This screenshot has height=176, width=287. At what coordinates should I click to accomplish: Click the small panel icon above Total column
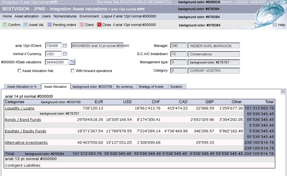tap(283, 92)
